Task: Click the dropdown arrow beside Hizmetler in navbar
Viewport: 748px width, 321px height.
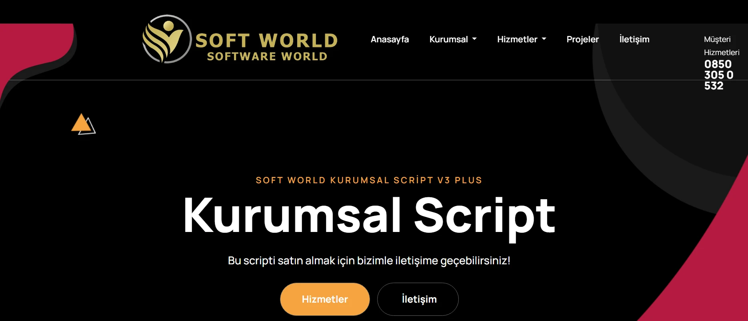Action: [x=544, y=39]
